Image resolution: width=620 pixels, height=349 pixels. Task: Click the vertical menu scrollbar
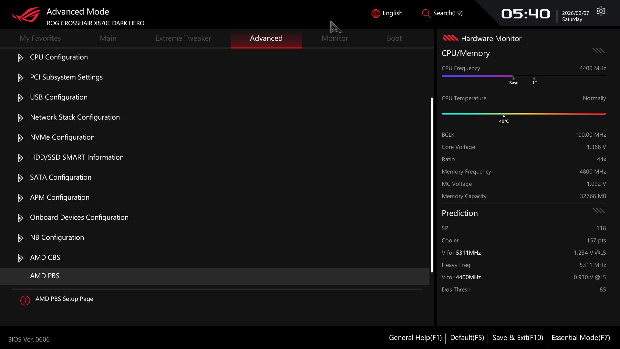(432, 184)
